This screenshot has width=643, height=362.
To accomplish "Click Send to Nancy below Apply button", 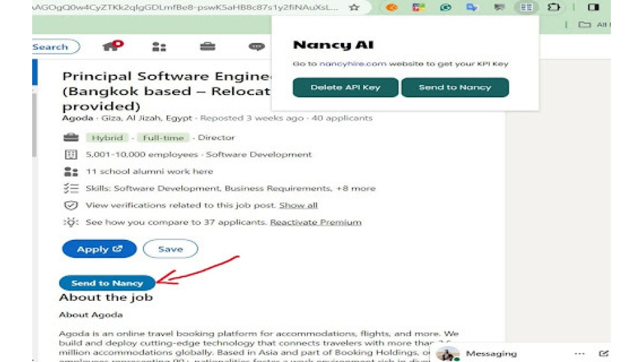I will coord(107,283).
